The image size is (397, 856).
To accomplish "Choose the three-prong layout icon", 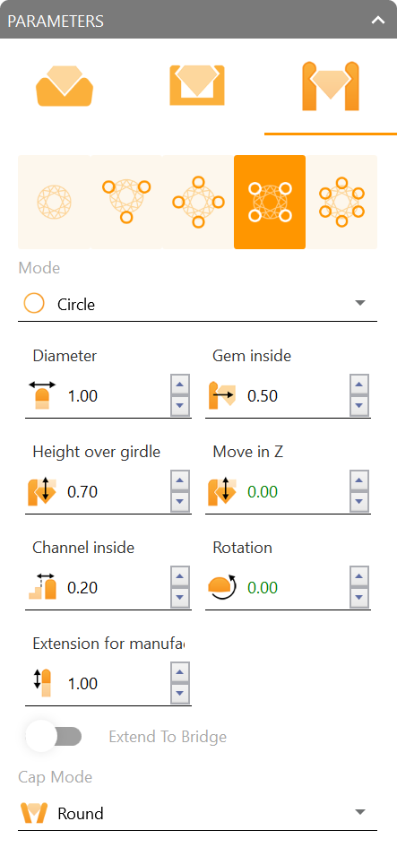I will [126, 202].
